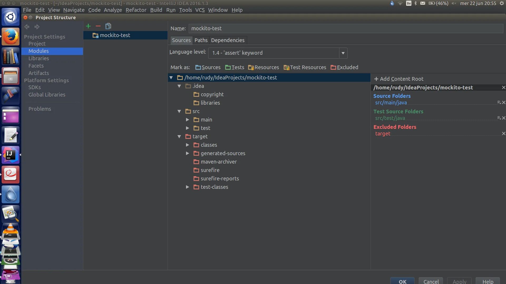Image resolution: width=506 pixels, height=284 pixels.
Task: Open text editor launcher icon
Action: pos(11,135)
